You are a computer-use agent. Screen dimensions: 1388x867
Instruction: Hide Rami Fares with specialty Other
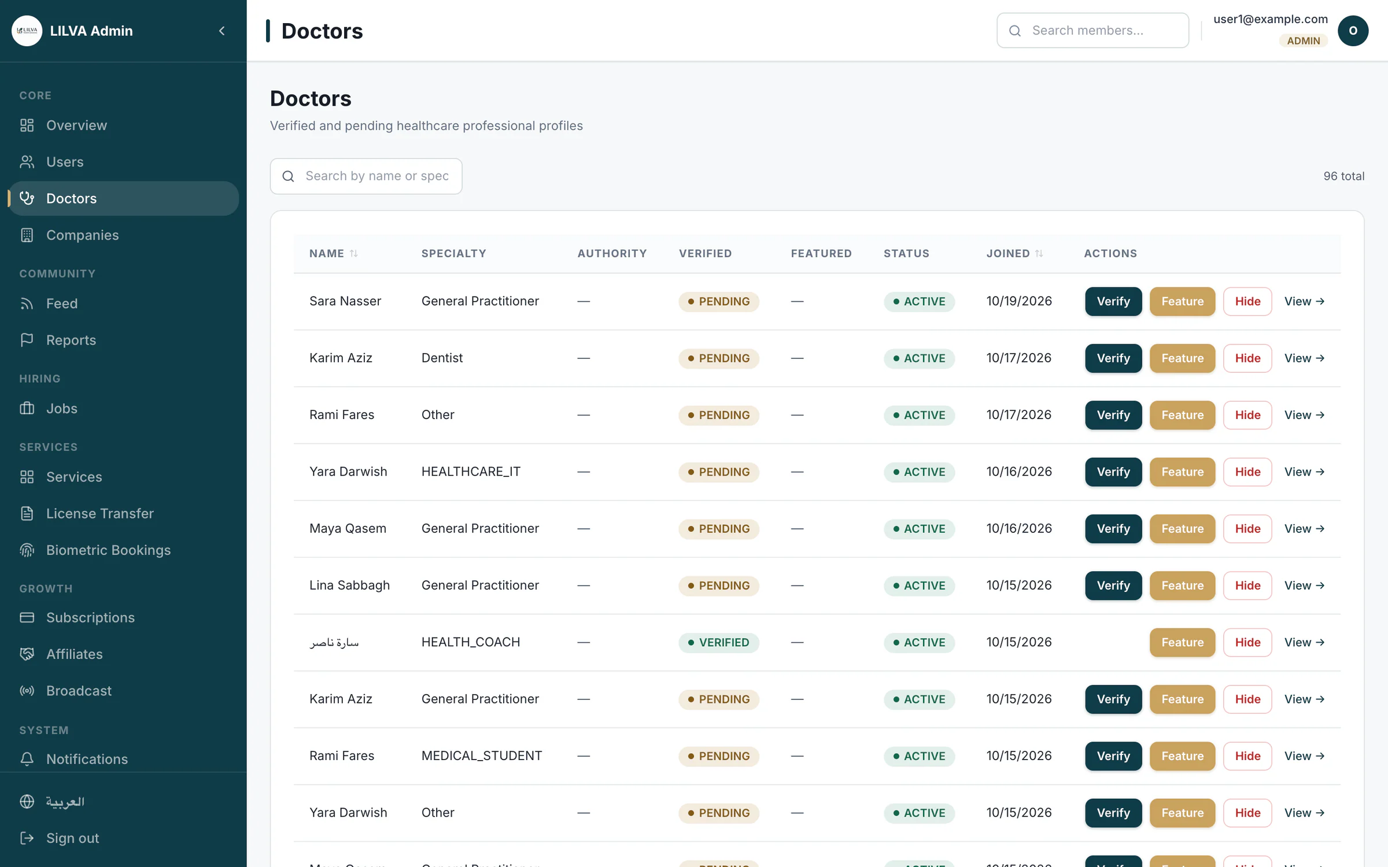[1247, 415]
